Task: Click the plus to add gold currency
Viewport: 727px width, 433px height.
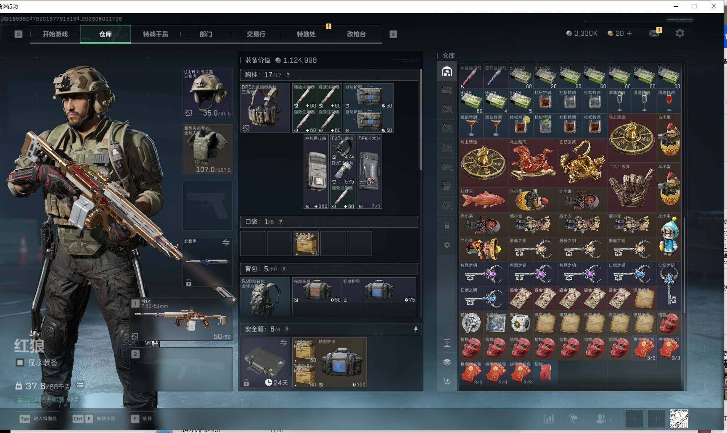Action: click(x=629, y=33)
